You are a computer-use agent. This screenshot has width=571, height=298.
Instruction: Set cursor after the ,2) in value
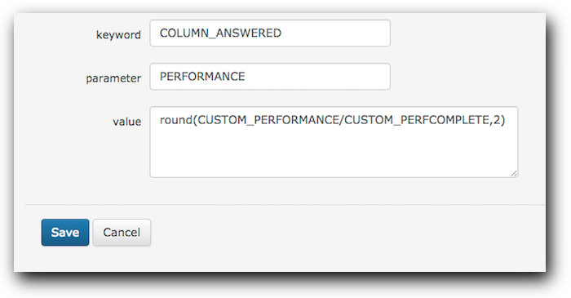coord(507,120)
